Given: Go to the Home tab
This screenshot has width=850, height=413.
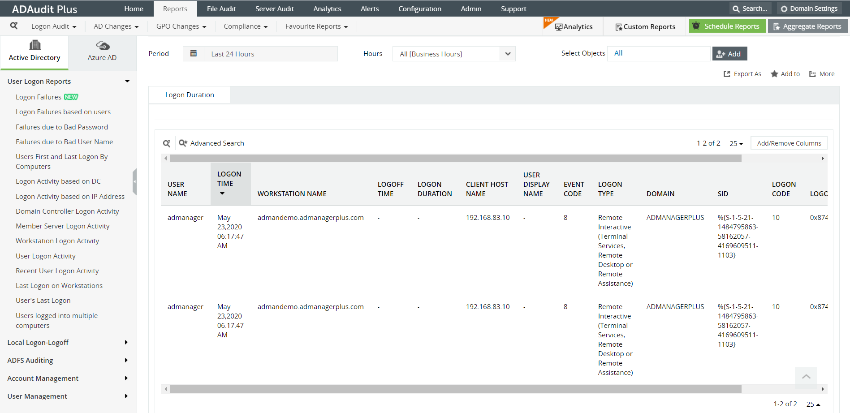Looking at the screenshot, I should (x=134, y=9).
